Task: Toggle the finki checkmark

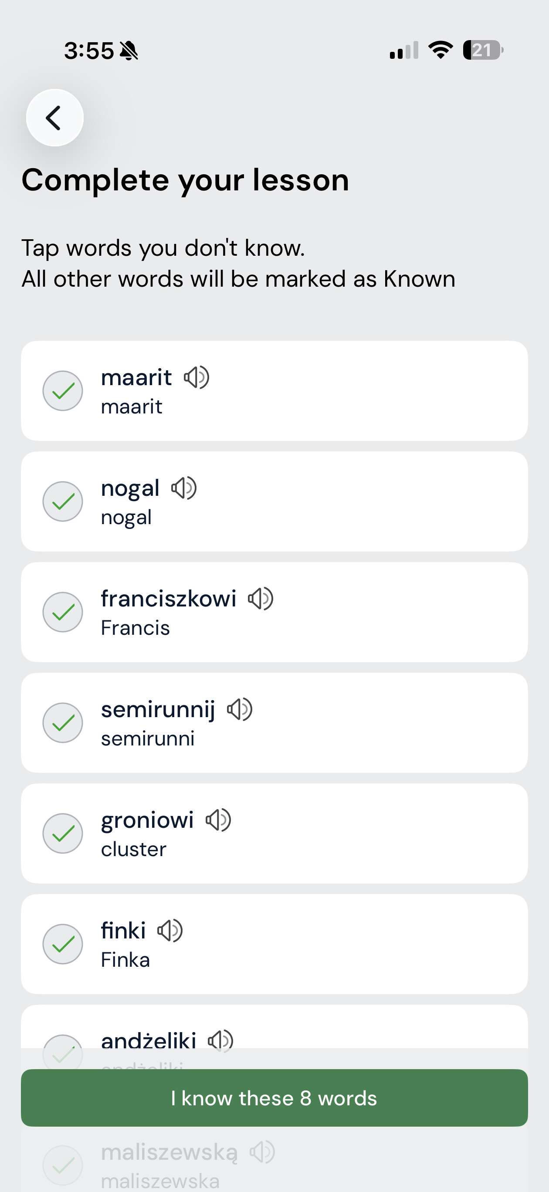Action: [x=62, y=944]
